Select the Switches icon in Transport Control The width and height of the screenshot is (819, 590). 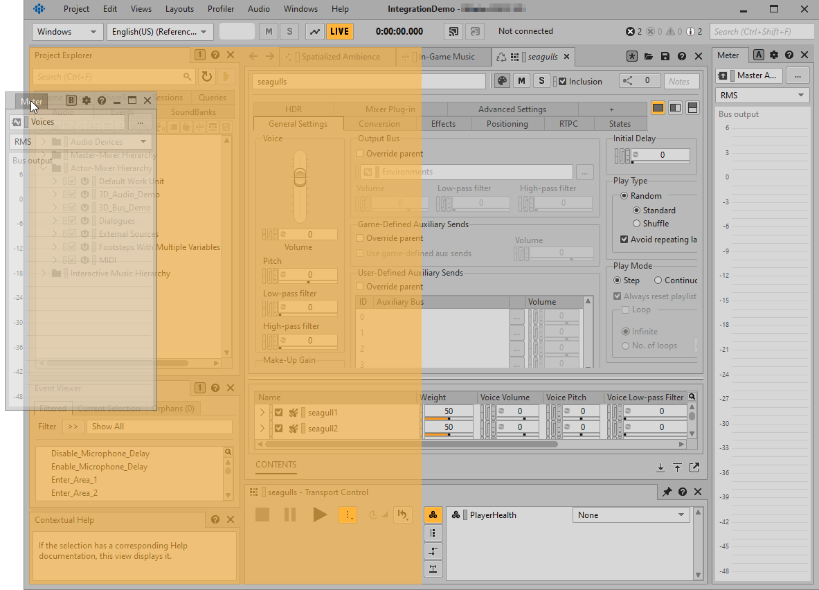click(433, 533)
